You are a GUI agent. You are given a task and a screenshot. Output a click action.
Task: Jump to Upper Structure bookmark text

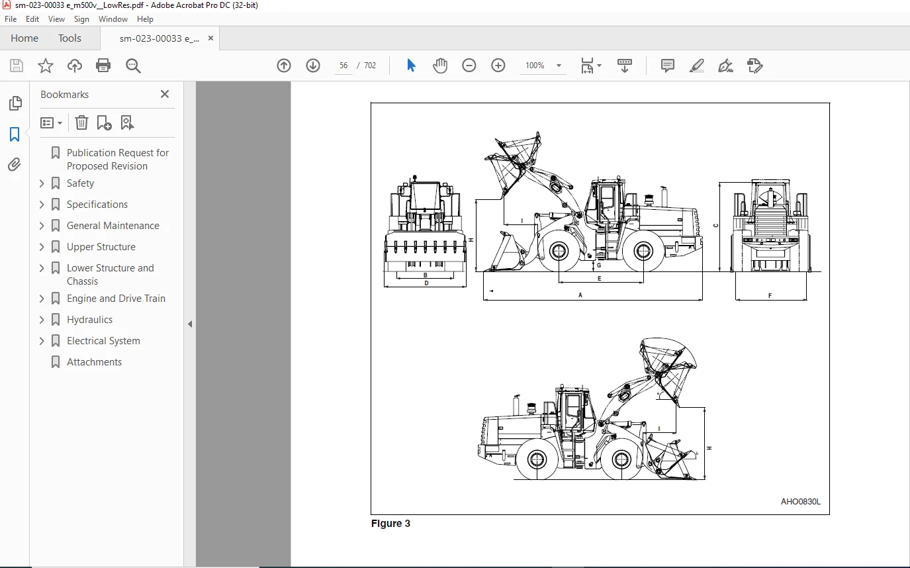(x=101, y=247)
